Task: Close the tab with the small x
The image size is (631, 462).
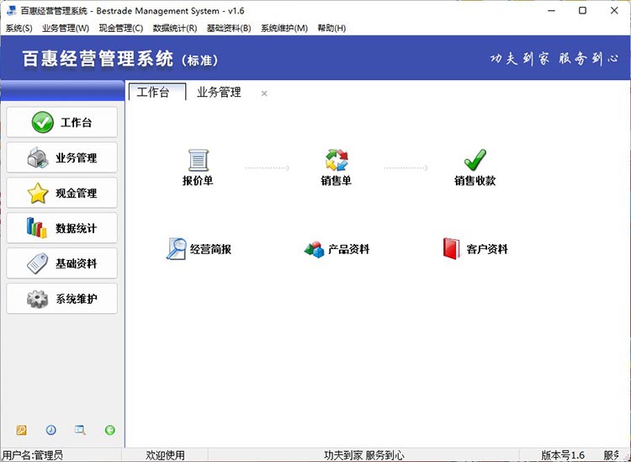Action: coord(264,93)
